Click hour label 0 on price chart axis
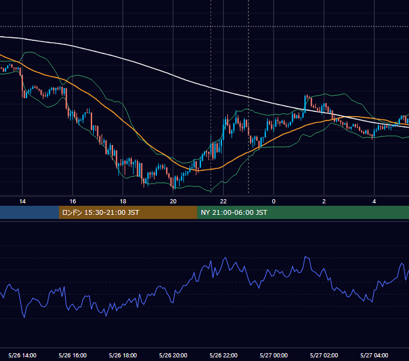Screen dimensions: 409x361 tap(274, 202)
